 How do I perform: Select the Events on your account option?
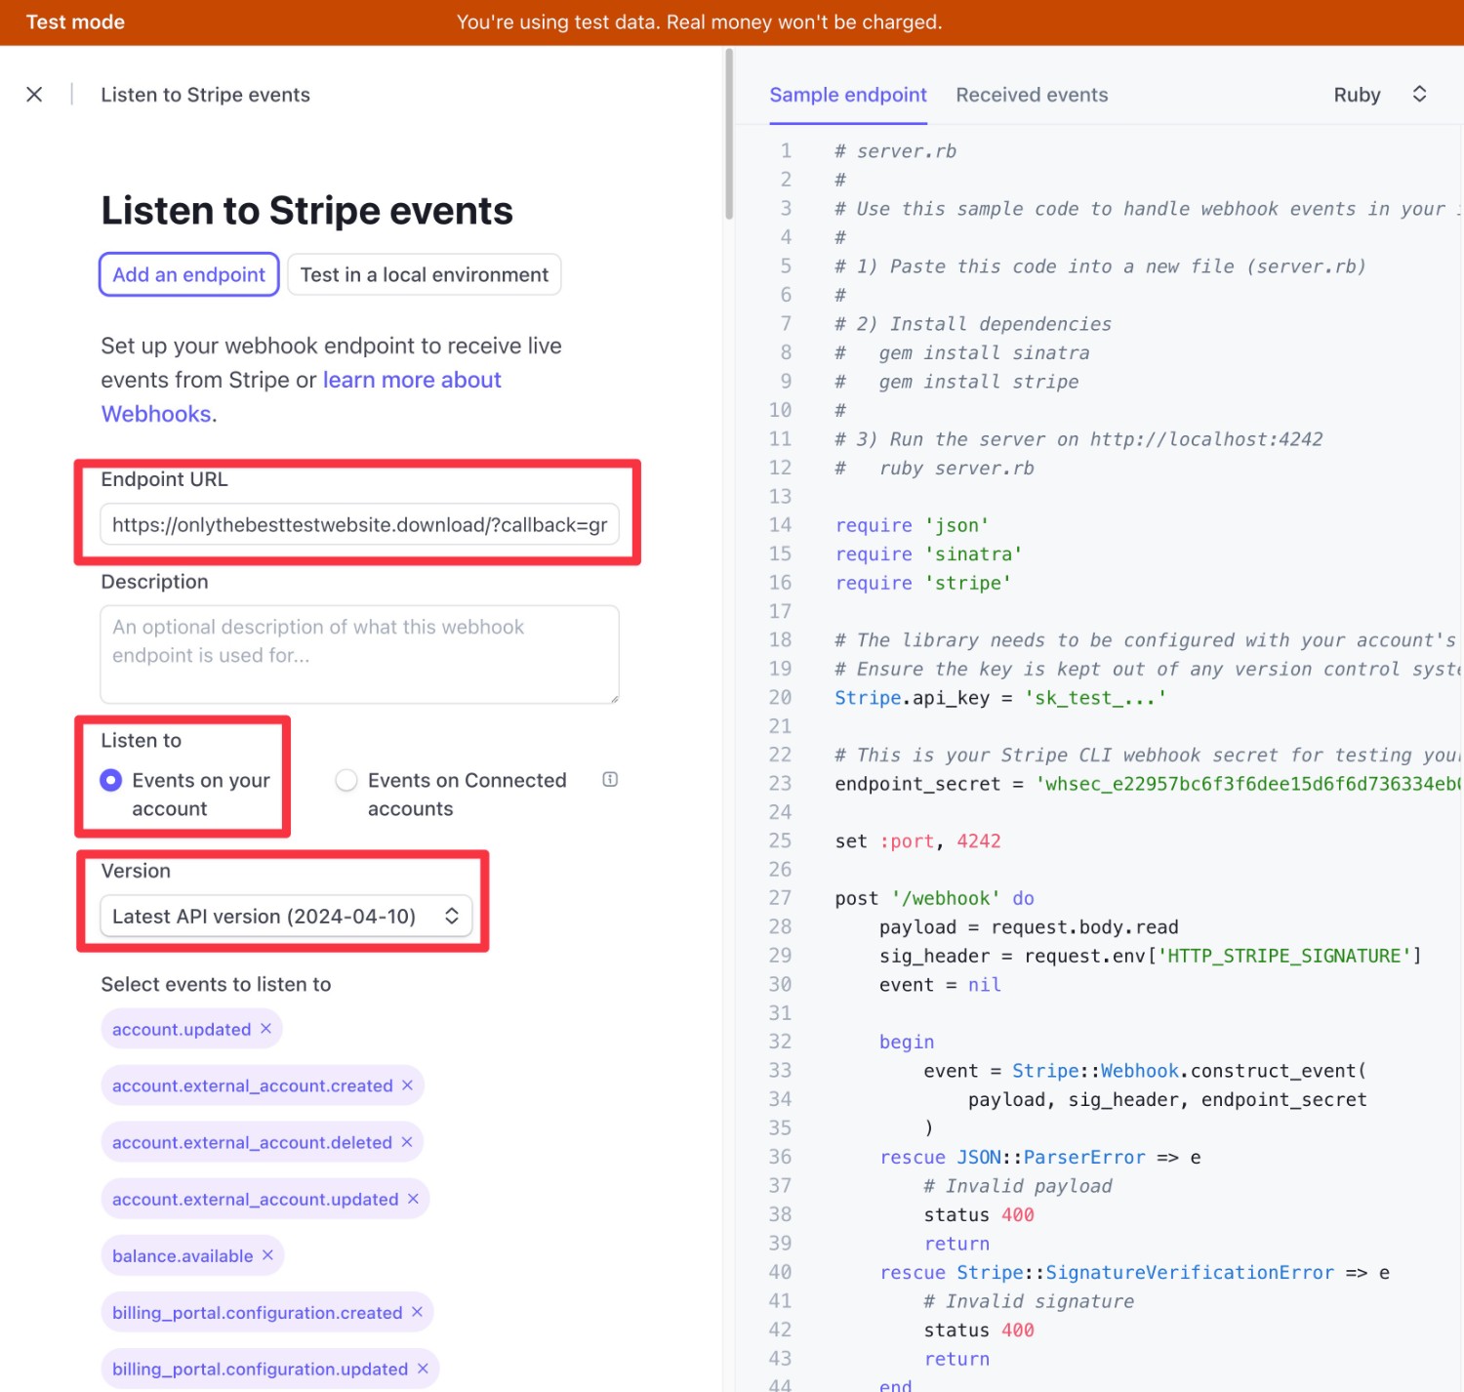tap(110, 780)
